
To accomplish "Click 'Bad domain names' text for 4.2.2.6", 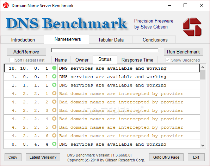I will pos(121,136).
